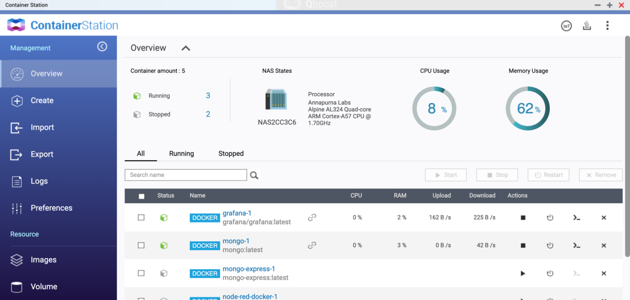Open the IoT icon in header
The image size is (630, 300).
click(567, 26)
